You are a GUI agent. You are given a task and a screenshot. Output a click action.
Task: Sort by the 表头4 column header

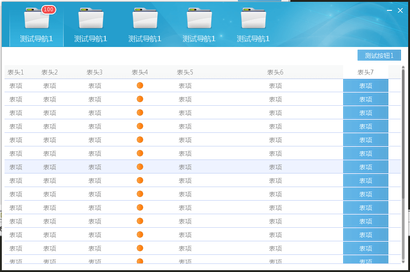[140, 72]
